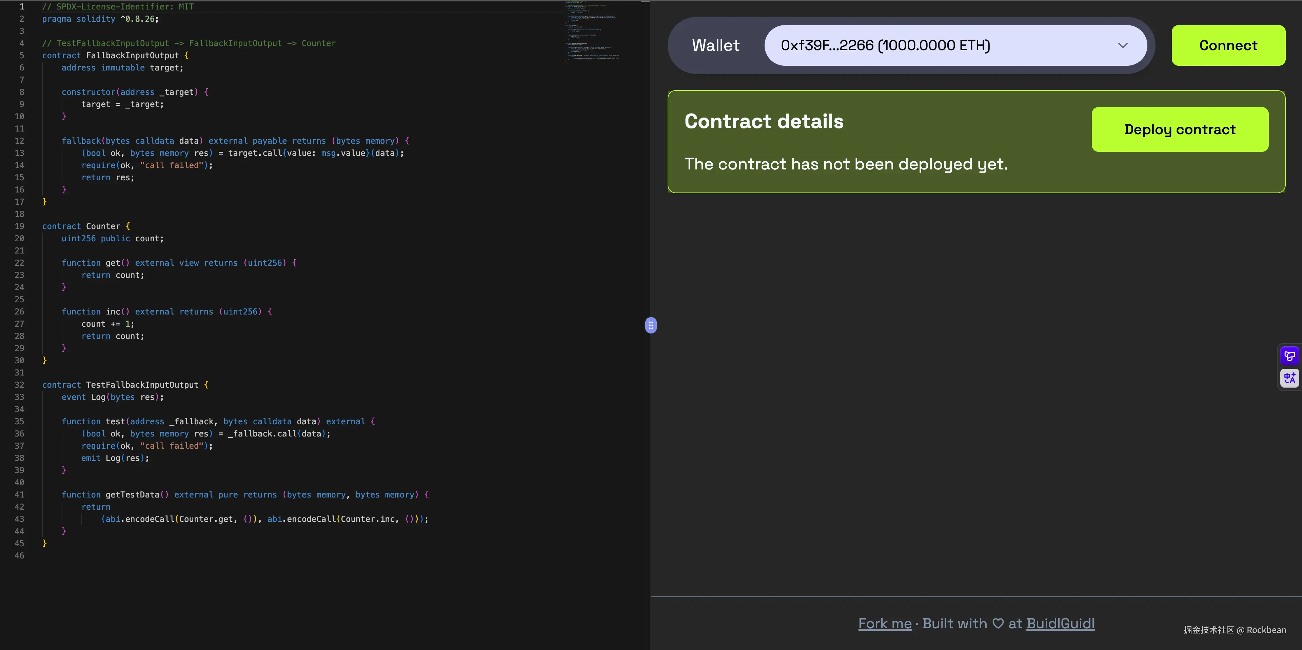Click the 'Contract details' heading
The height and width of the screenshot is (650, 1302).
point(764,121)
